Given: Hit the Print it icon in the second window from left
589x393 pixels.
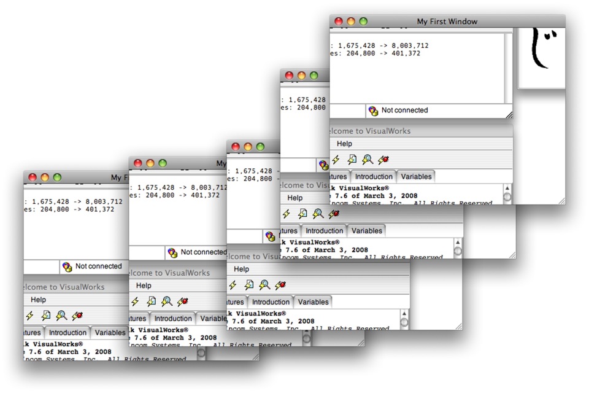Looking at the screenshot, I should click(x=152, y=302).
